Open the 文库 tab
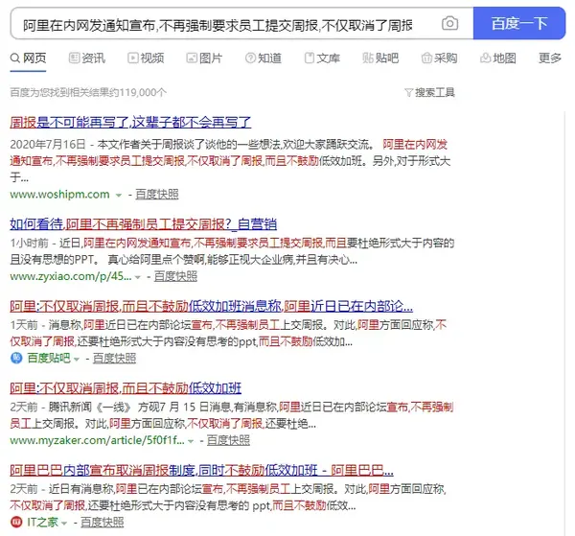 (x=322, y=58)
